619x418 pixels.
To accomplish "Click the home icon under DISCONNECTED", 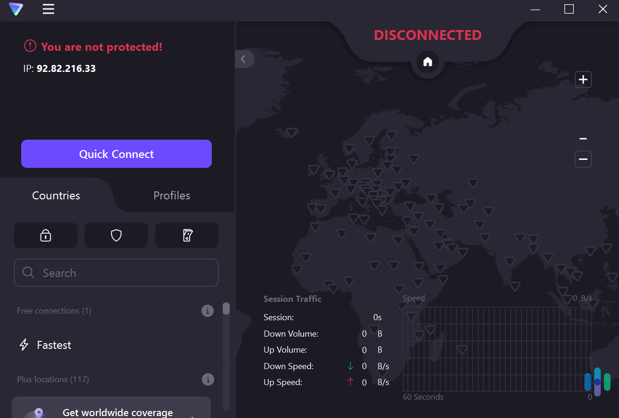I will coord(427,62).
